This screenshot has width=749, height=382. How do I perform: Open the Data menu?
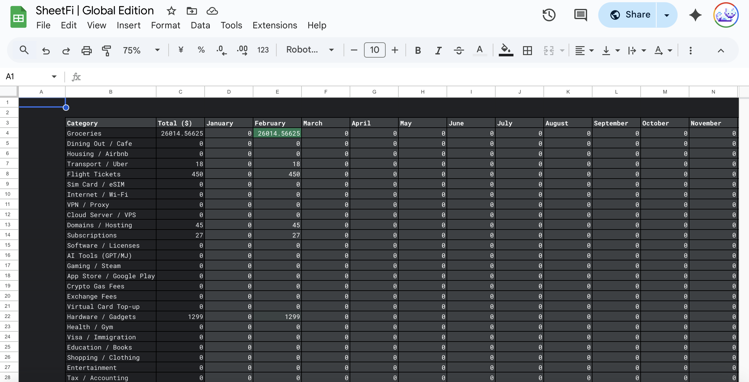pyautogui.click(x=200, y=25)
